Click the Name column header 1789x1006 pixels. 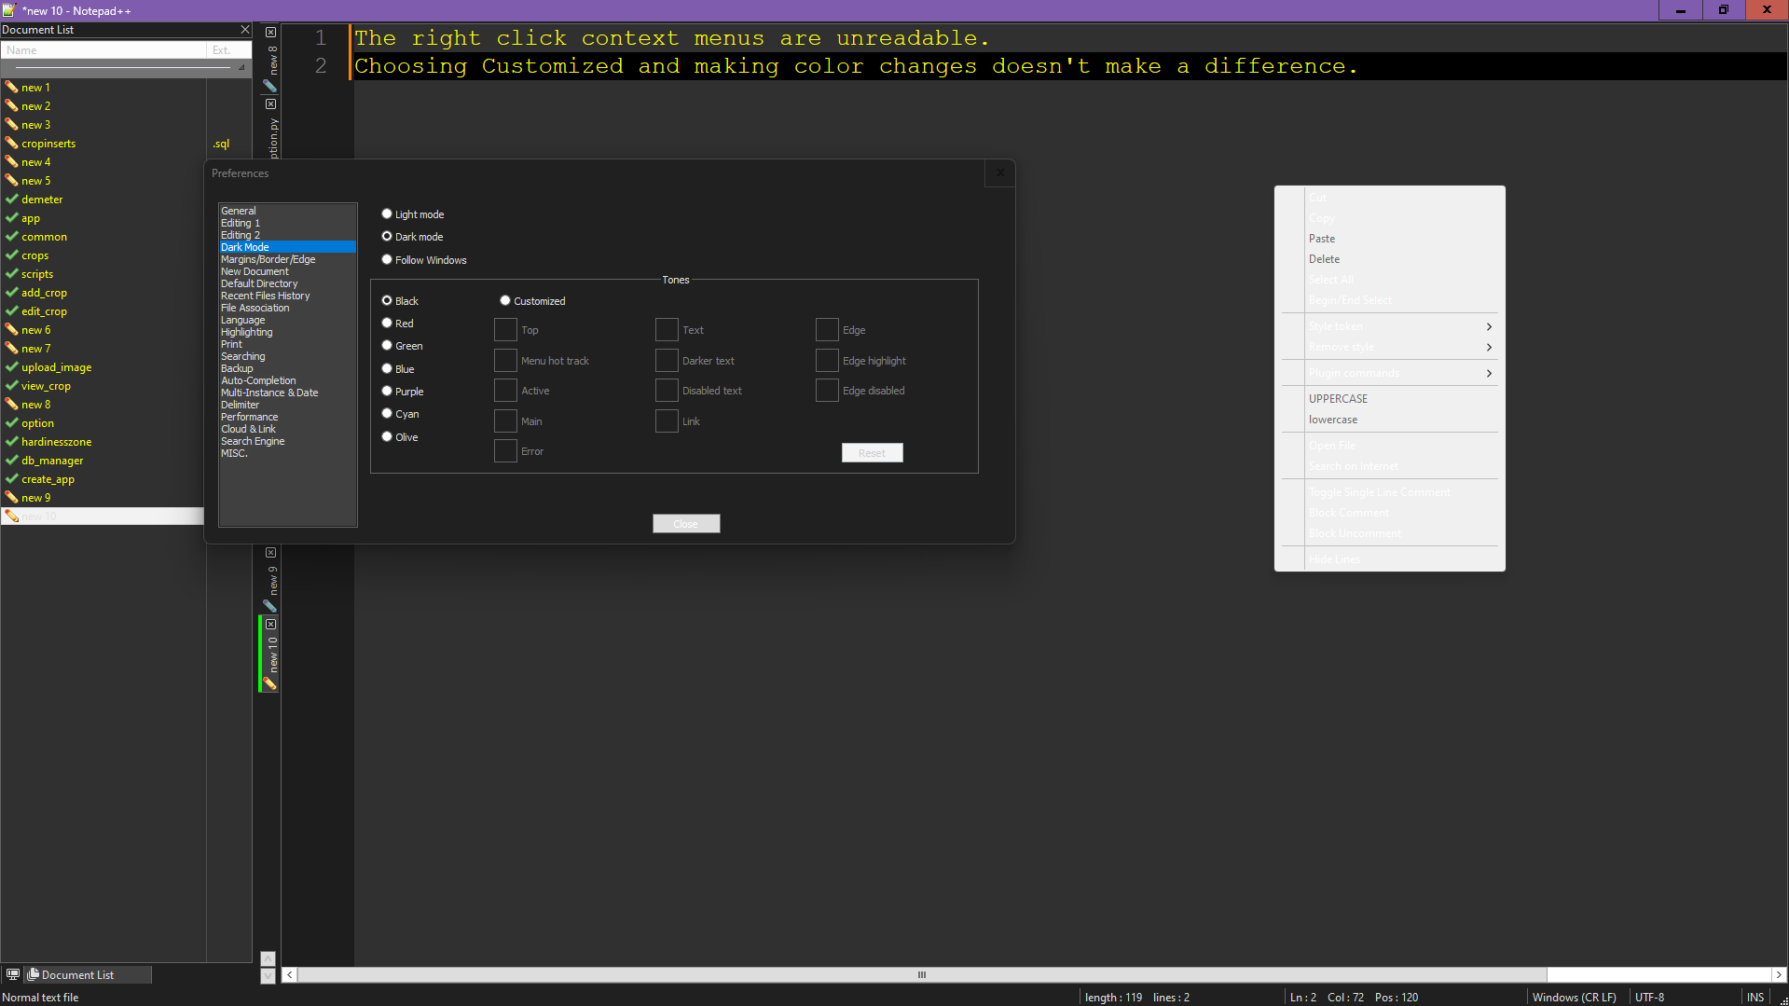pyautogui.click(x=103, y=50)
